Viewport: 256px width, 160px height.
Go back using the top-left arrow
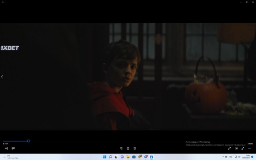pos(3,2)
